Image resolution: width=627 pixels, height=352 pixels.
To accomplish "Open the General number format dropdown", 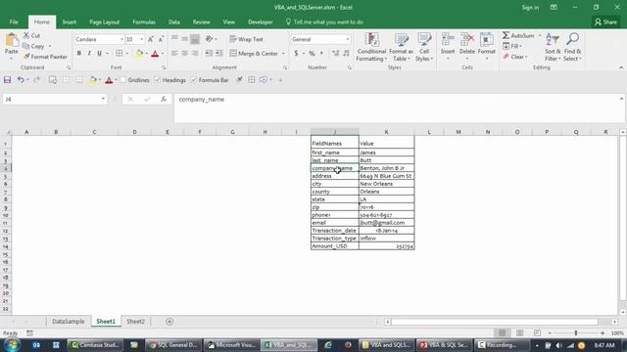I will [347, 39].
